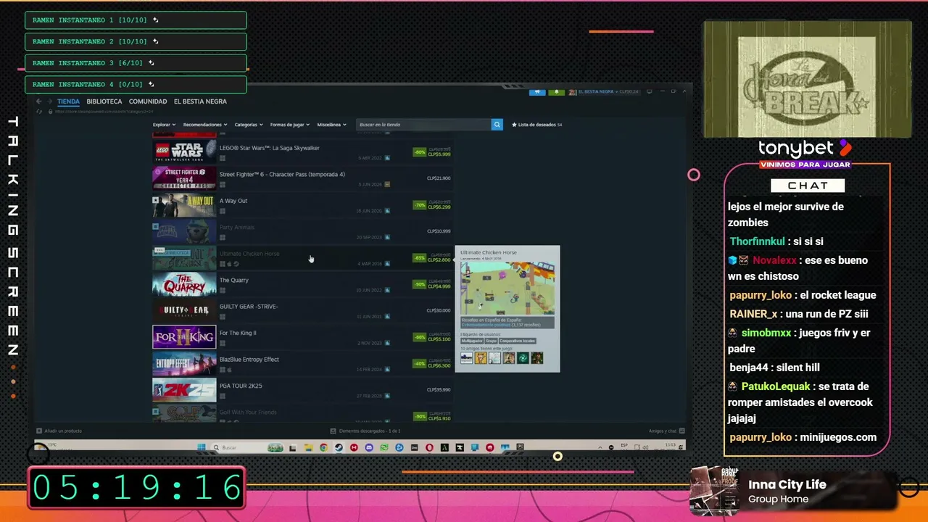Expand the Explorar dropdown
This screenshot has height=522, width=928.
pos(164,125)
